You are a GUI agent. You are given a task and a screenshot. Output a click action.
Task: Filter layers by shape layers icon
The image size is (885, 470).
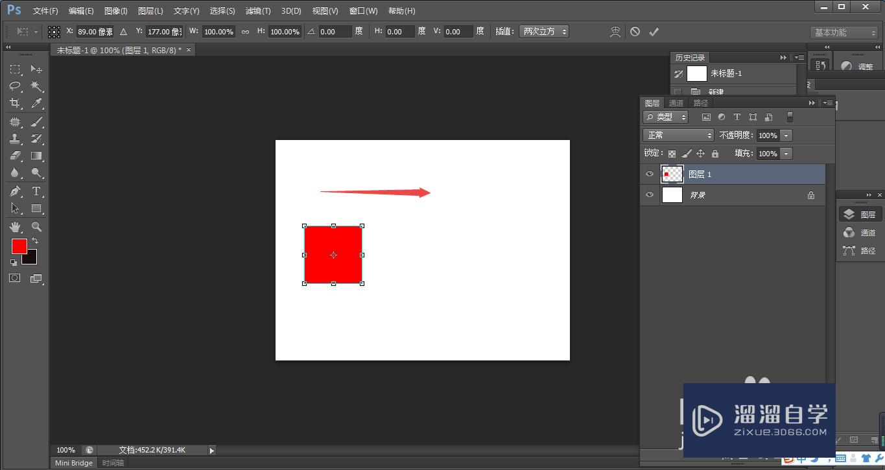pyautogui.click(x=753, y=117)
